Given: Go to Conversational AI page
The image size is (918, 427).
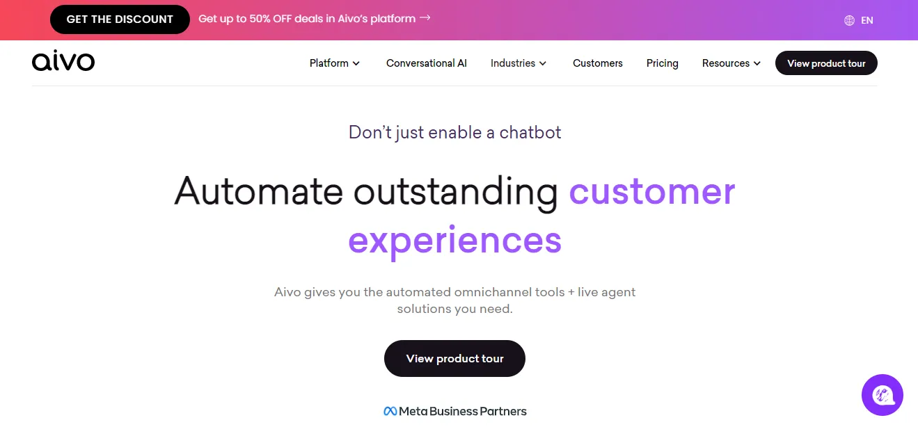Looking at the screenshot, I should tap(427, 63).
